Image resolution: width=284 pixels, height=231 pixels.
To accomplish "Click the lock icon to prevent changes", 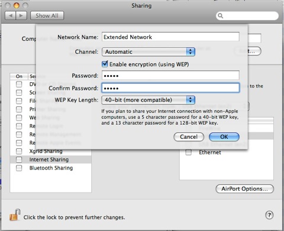I will pyautogui.click(x=15, y=215).
